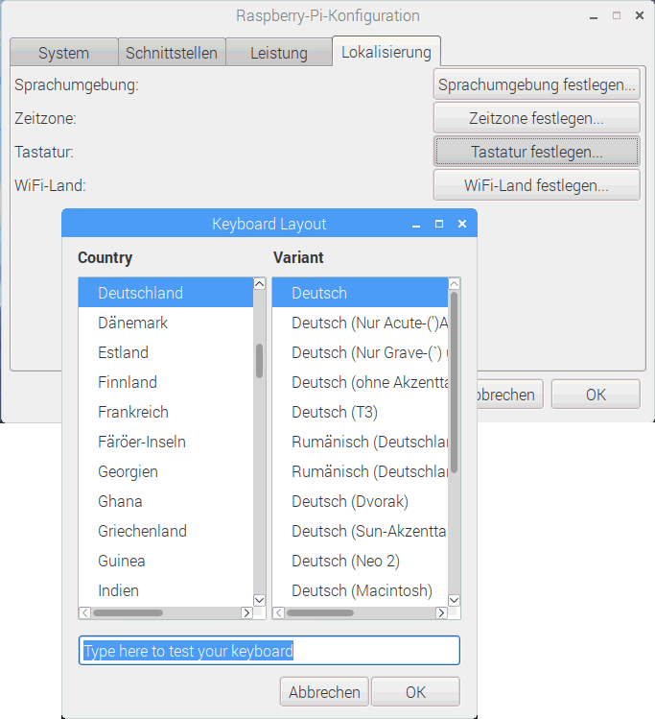Image resolution: width=655 pixels, height=719 pixels.
Task: Select Frankreich in Country list
Action: 133,412
